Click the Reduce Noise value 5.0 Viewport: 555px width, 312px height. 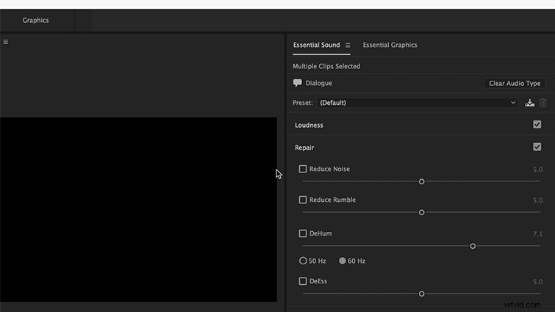click(x=537, y=170)
